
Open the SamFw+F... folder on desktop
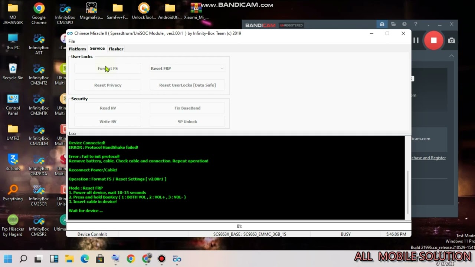point(118,11)
